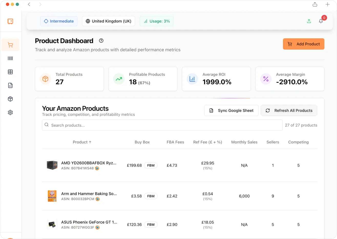Click help icon beside Product Dashboard title
The width and height of the screenshot is (337, 239).
coord(101,41)
